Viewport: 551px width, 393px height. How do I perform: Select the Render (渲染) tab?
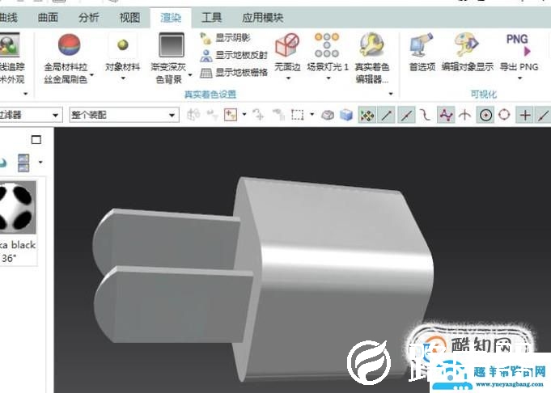[x=171, y=18]
